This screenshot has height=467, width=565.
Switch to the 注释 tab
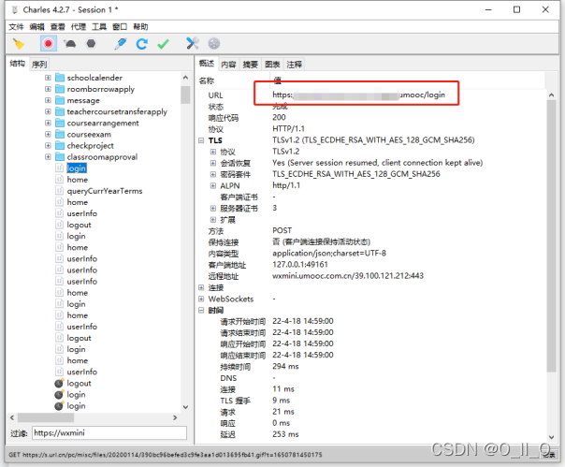point(294,65)
